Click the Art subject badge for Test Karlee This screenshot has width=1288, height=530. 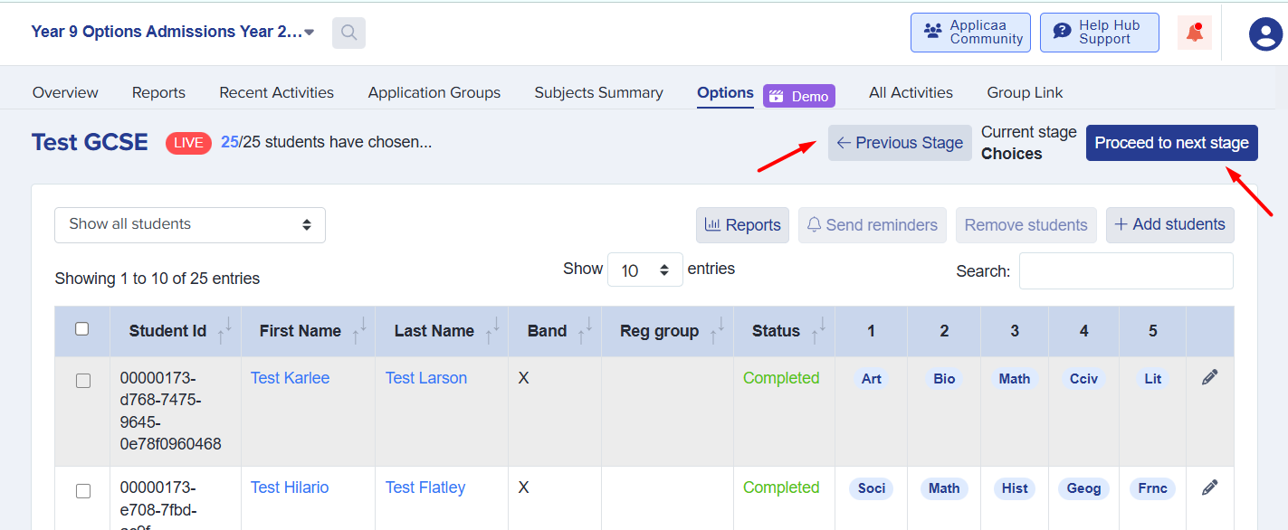tap(871, 379)
